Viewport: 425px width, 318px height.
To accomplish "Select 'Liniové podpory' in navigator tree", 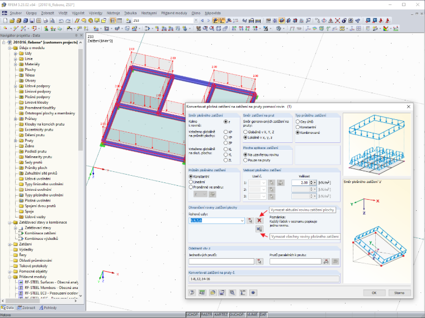I will tap(37, 91).
